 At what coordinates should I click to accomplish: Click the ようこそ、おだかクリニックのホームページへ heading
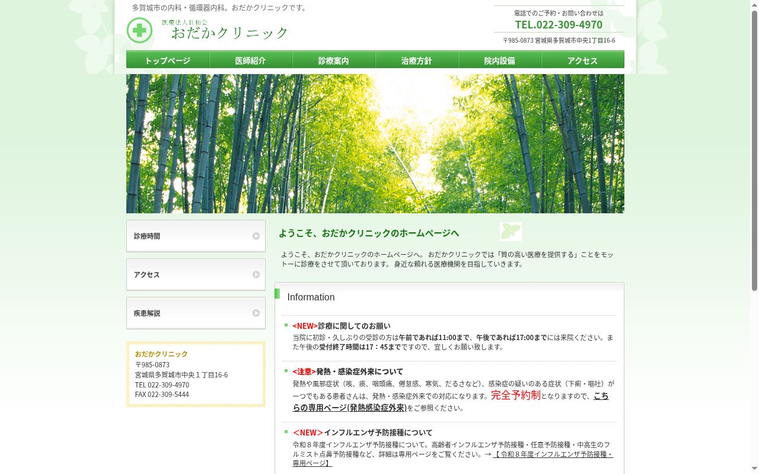[369, 233]
